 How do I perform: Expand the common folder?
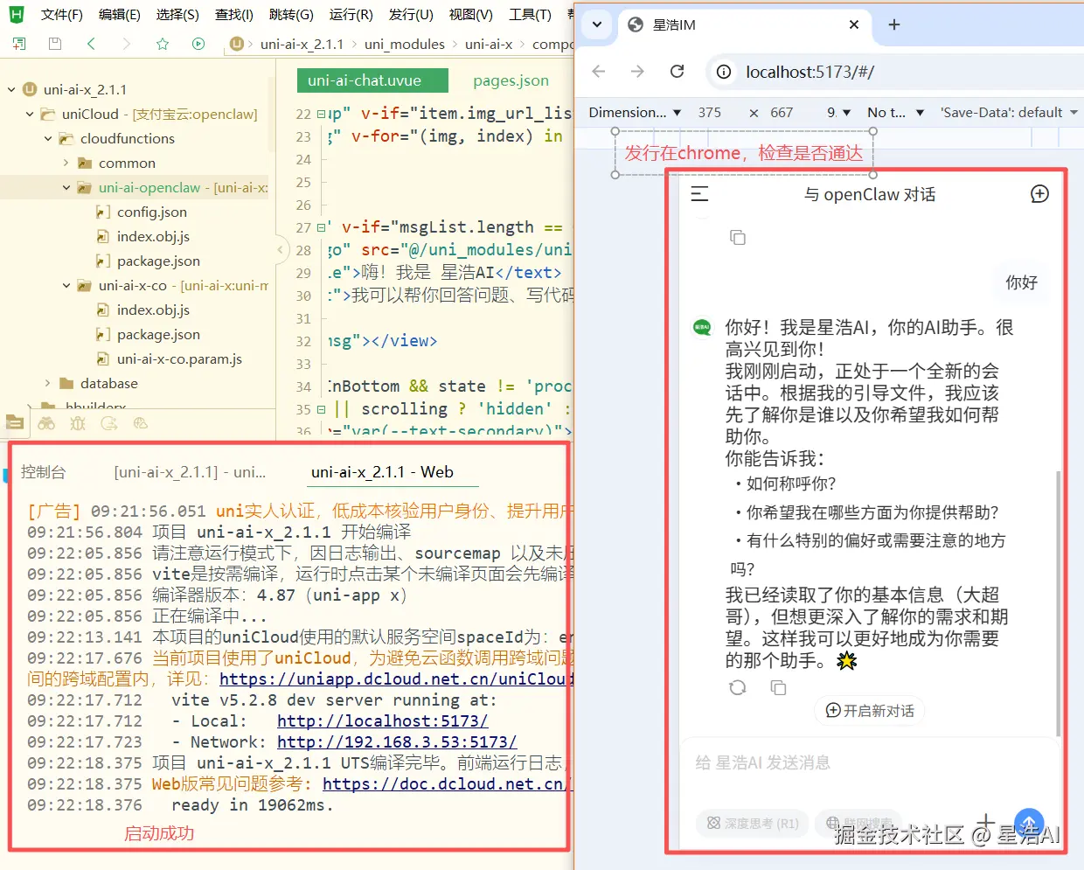tap(66, 163)
